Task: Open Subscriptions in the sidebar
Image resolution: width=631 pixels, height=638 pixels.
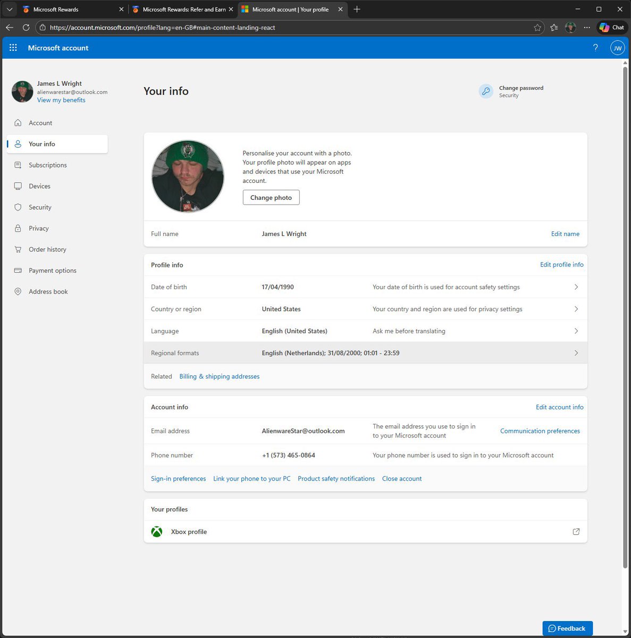Action: pyautogui.click(x=57, y=165)
